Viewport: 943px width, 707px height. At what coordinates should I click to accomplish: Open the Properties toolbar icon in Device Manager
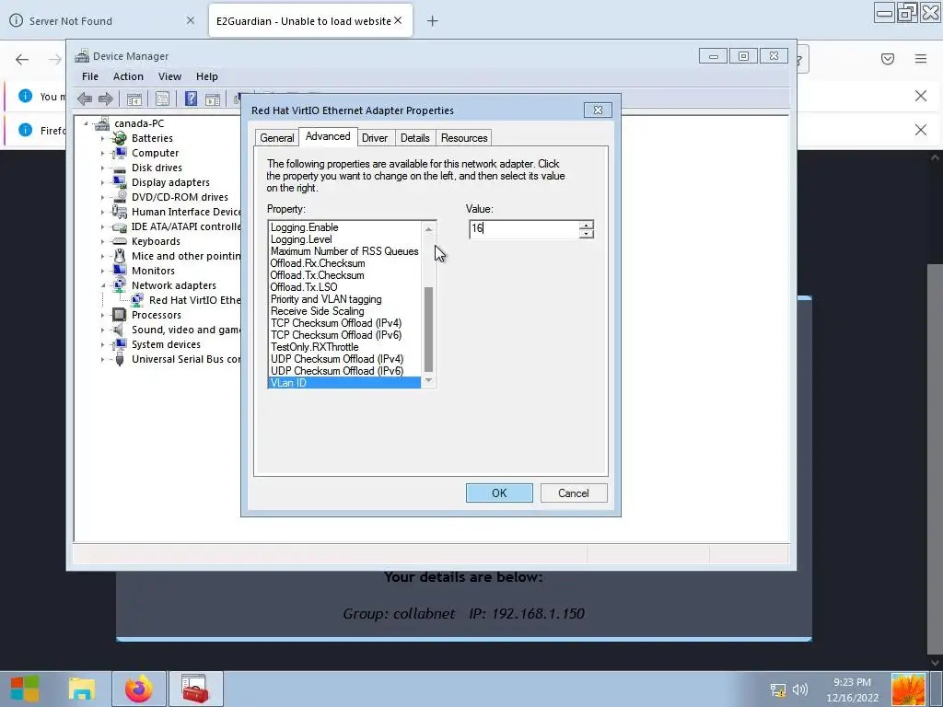(x=162, y=99)
